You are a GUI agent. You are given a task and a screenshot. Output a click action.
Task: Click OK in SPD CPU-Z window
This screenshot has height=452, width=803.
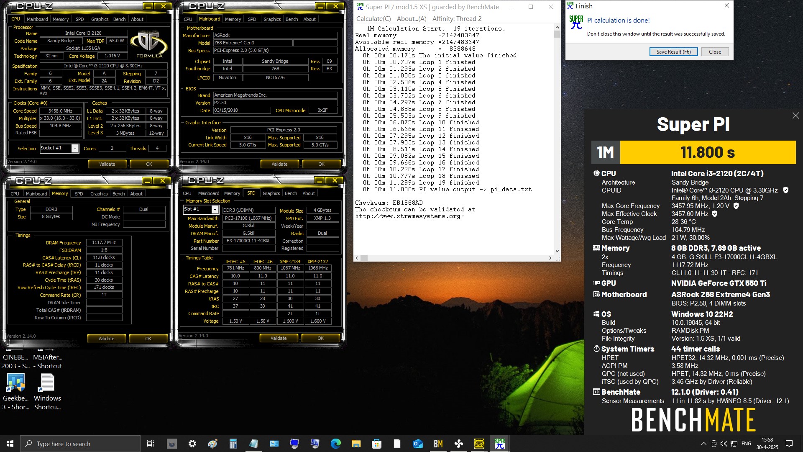pyautogui.click(x=320, y=338)
